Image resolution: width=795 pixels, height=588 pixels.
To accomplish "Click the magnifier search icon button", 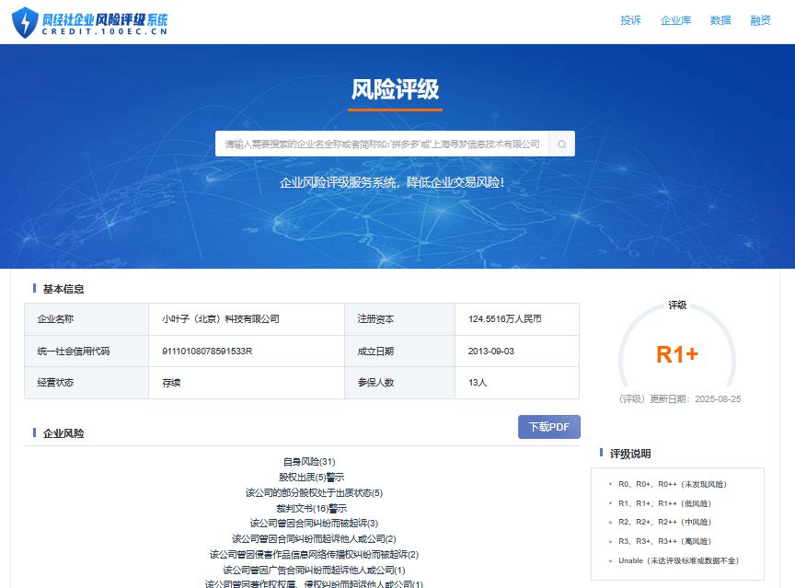I will (x=561, y=144).
